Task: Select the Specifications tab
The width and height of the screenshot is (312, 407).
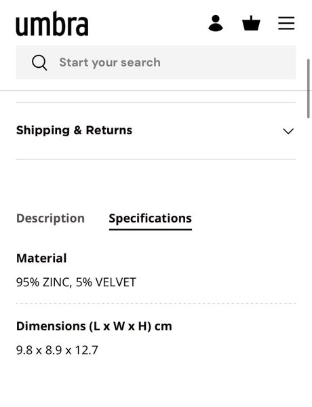Action: (x=151, y=218)
